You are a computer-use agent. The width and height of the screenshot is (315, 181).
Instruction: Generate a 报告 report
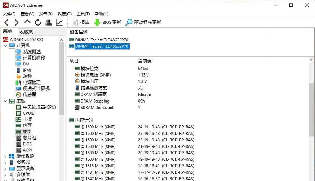(x=80, y=22)
